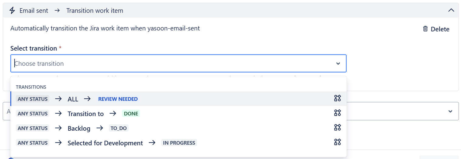
Task: Click workflow icon on In Progress row
Action: point(337,142)
